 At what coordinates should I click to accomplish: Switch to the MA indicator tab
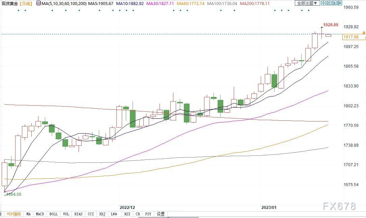[28, 214]
